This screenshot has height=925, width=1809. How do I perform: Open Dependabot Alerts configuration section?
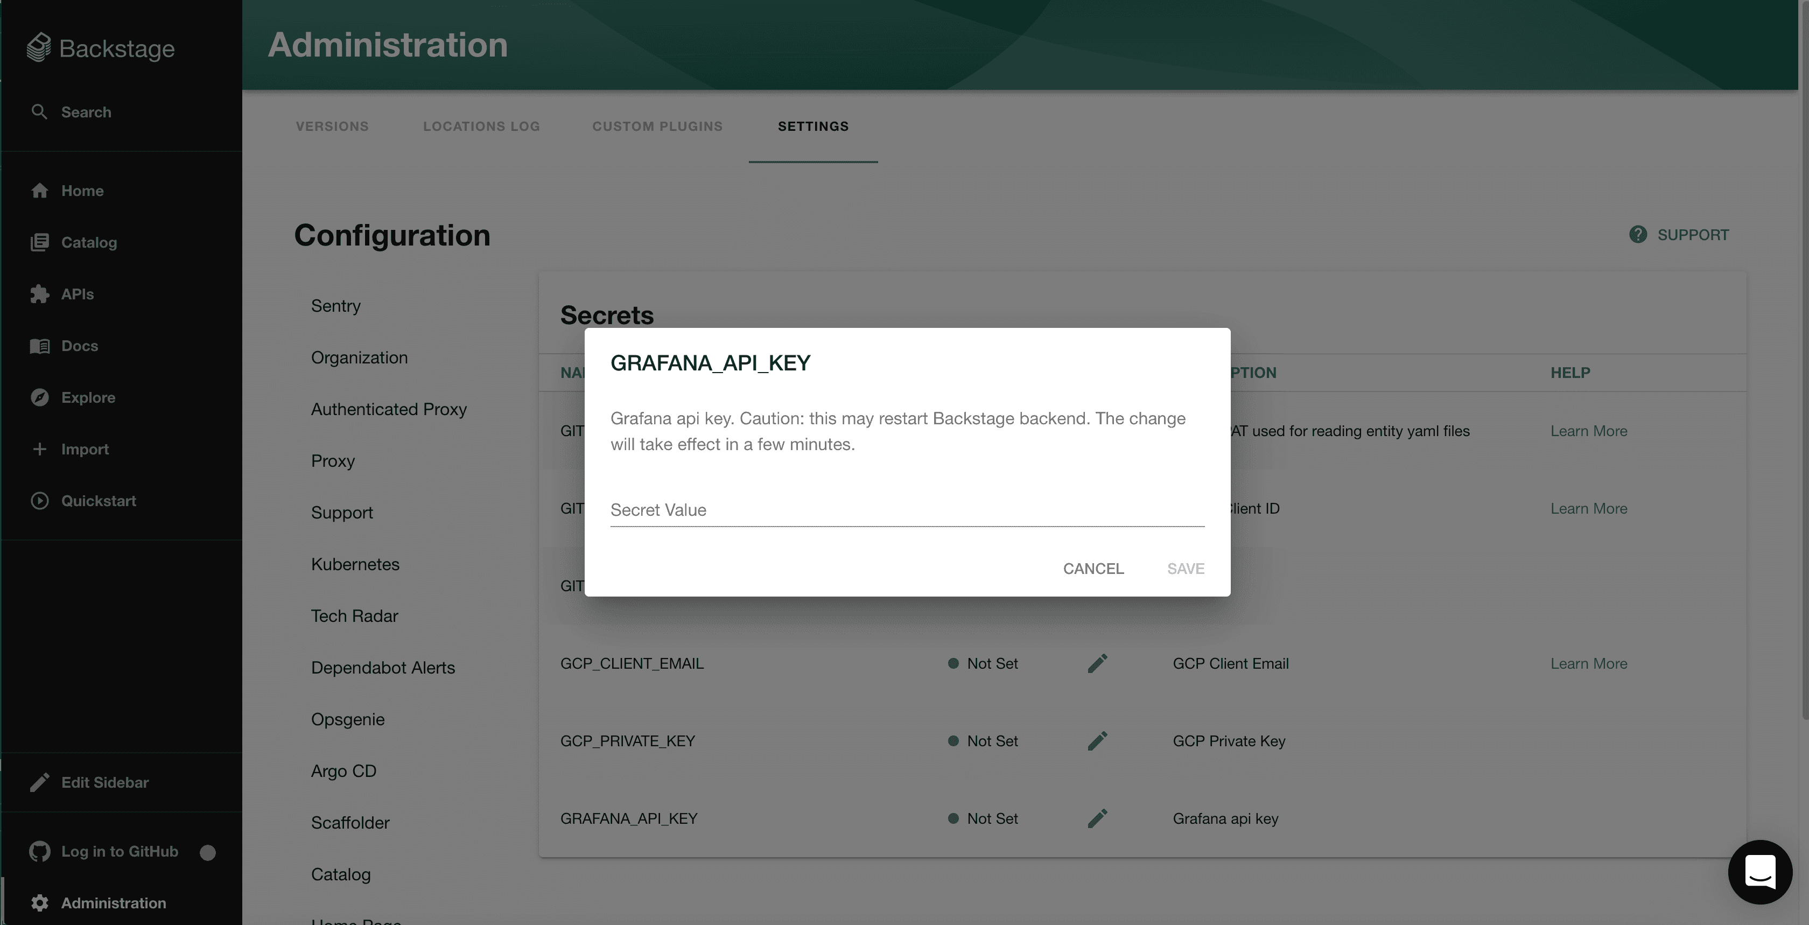pyautogui.click(x=383, y=668)
